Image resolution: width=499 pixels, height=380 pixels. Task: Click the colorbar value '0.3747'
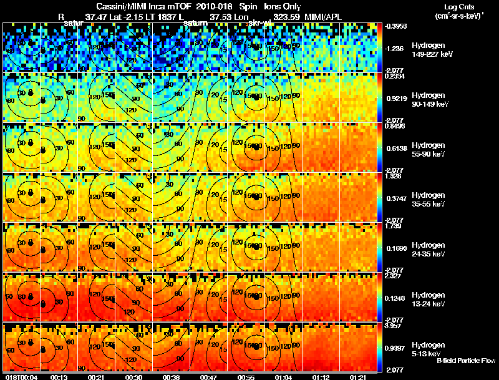pyautogui.click(x=397, y=198)
